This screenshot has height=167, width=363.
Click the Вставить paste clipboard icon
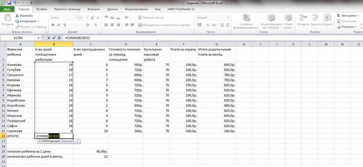click(x=7, y=18)
